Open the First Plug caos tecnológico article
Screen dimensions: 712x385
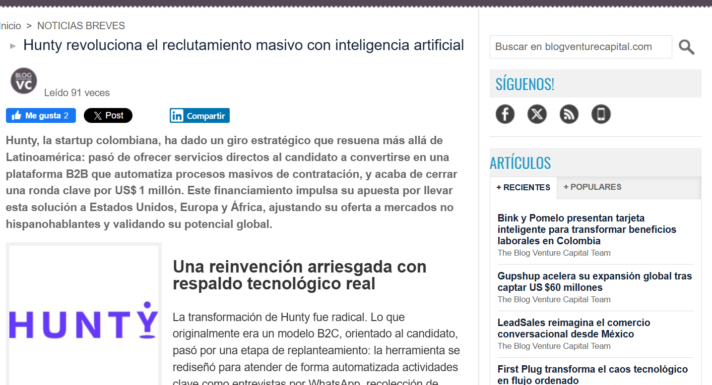click(x=592, y=375)
